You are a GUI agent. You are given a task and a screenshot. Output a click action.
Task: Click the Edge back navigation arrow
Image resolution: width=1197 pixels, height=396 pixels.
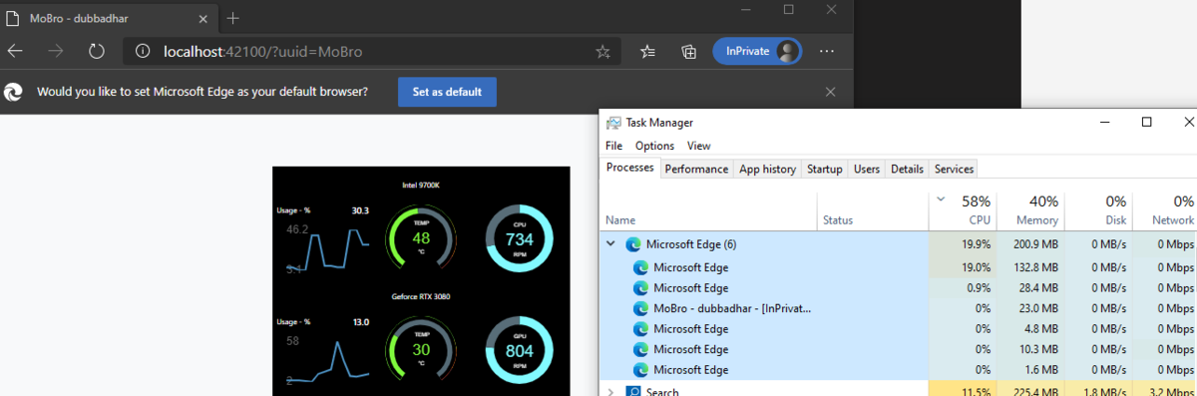(x=15, y=51)
